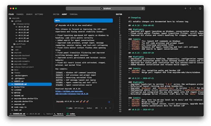Open v0.0.20.md release note file
This screenshot has width=211, height=126.
(x=22, y=27)
